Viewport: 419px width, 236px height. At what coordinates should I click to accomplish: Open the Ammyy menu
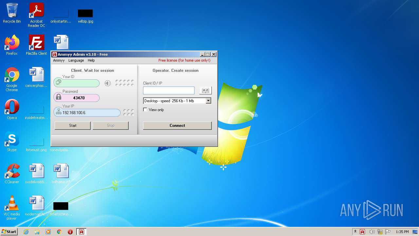click(59, 60)
